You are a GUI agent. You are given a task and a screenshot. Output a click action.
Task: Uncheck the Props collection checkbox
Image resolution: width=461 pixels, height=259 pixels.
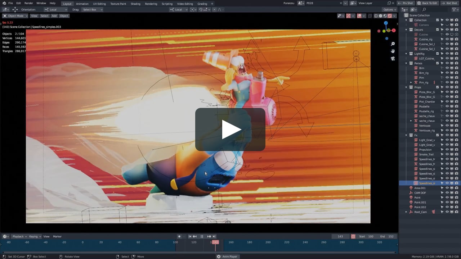438,87
